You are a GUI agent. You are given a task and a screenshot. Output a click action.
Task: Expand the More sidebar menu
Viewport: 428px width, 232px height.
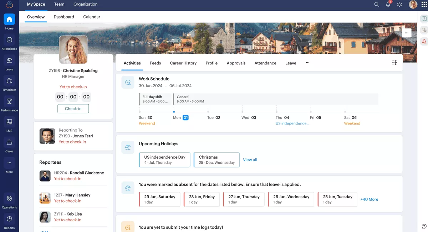[9, 165]
